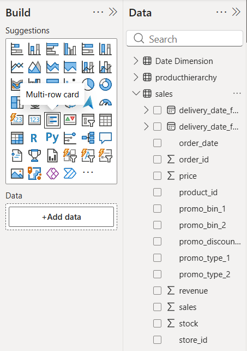
Task: Insert the R script visual
Action: click(x=34, y=138)
